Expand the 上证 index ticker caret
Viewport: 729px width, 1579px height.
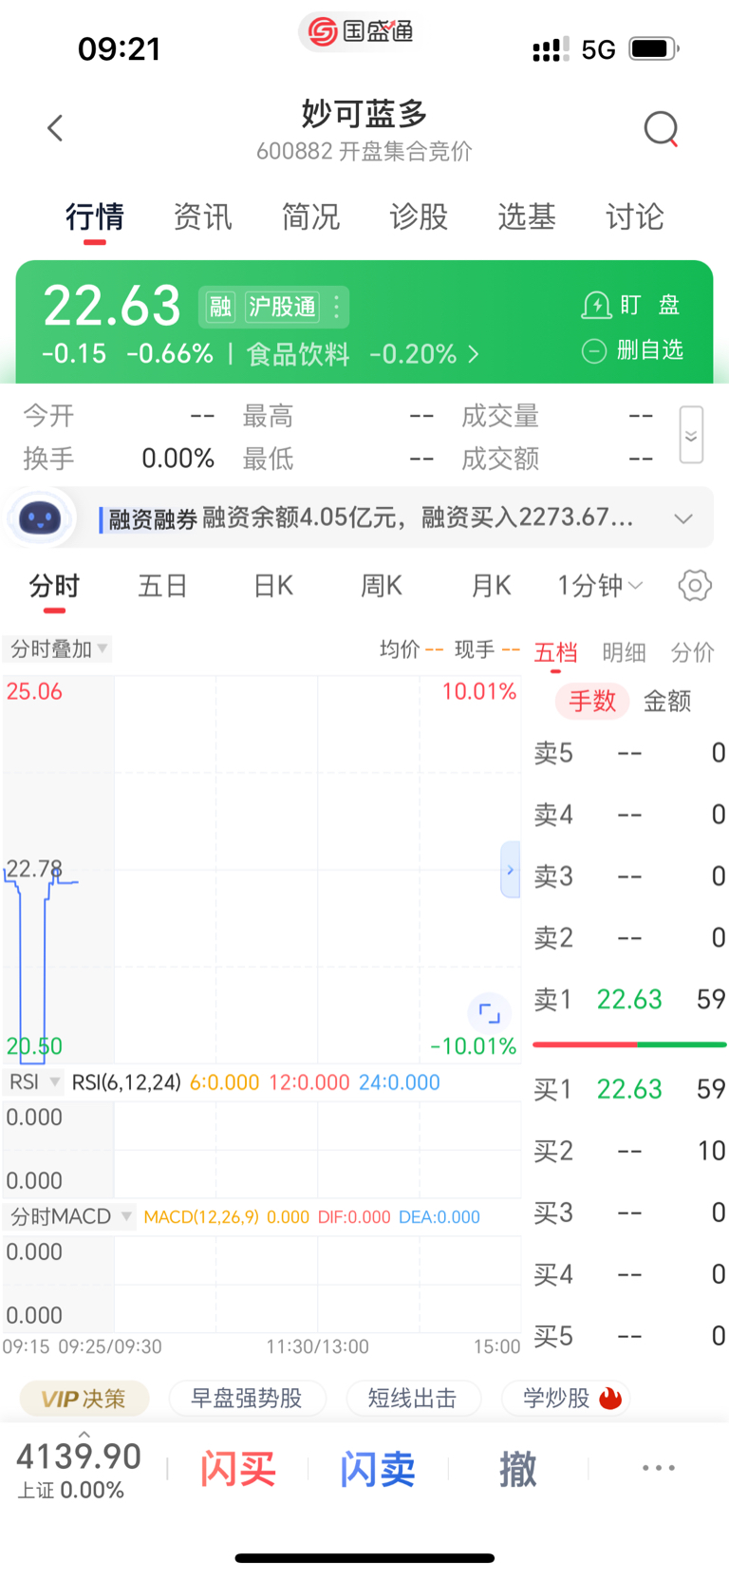(84, 1435)
